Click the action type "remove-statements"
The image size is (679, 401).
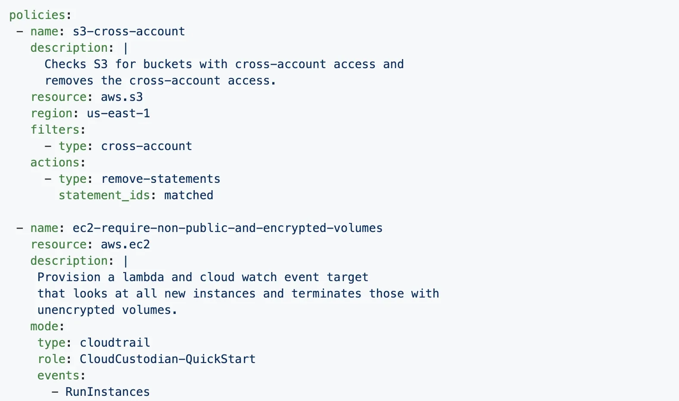pos(160,179)
